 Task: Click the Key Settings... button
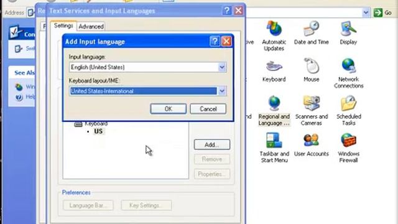tap(146, 205)
